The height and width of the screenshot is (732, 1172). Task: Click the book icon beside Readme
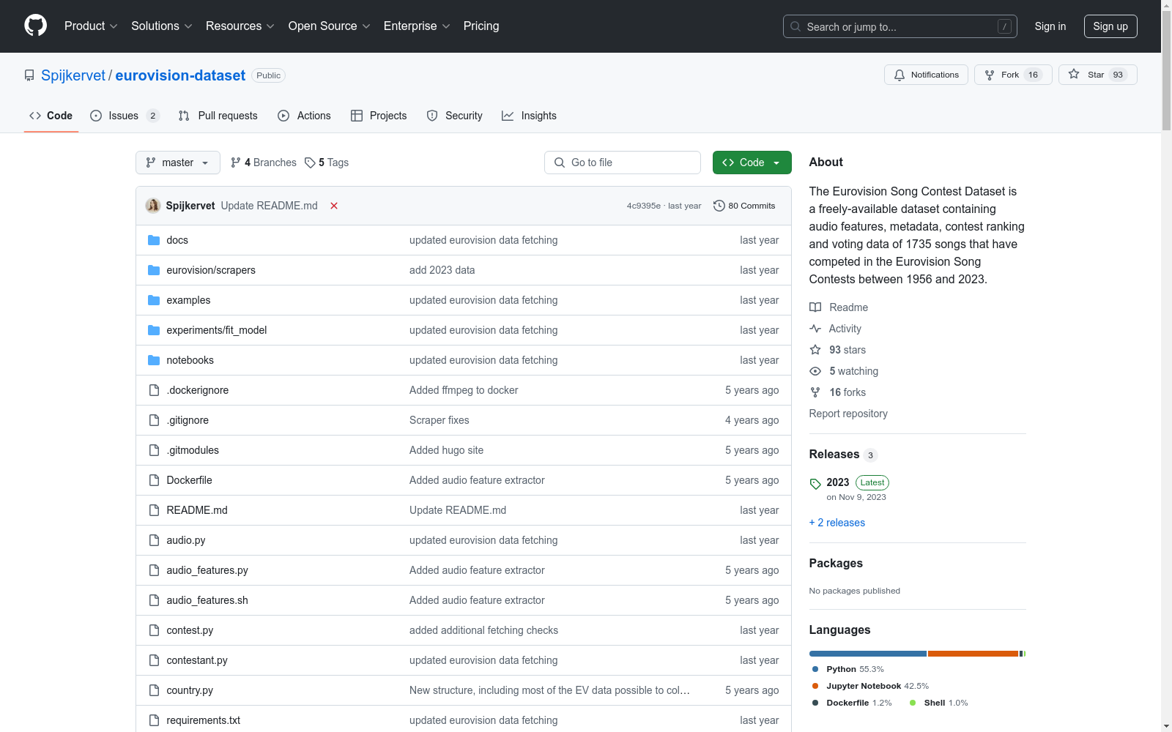click(x=815, y=307)
